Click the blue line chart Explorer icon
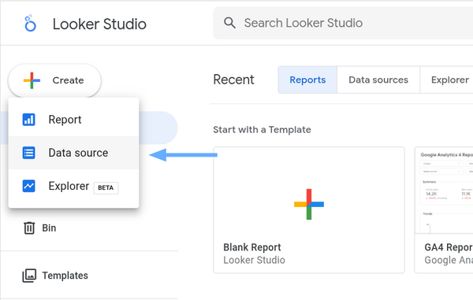Viewport: 473px width, 300px height. pos(28,186)
